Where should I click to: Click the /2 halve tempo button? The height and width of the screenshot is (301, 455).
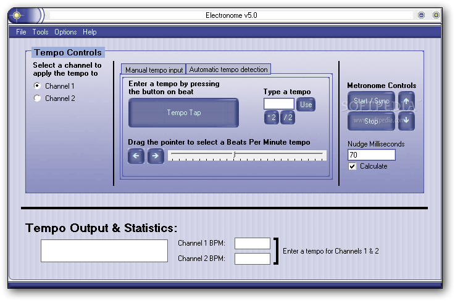pyautogui.click(x=288, y=118)
